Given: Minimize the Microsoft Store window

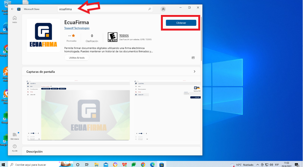Looking at the screenshot, I should point(180,8).
